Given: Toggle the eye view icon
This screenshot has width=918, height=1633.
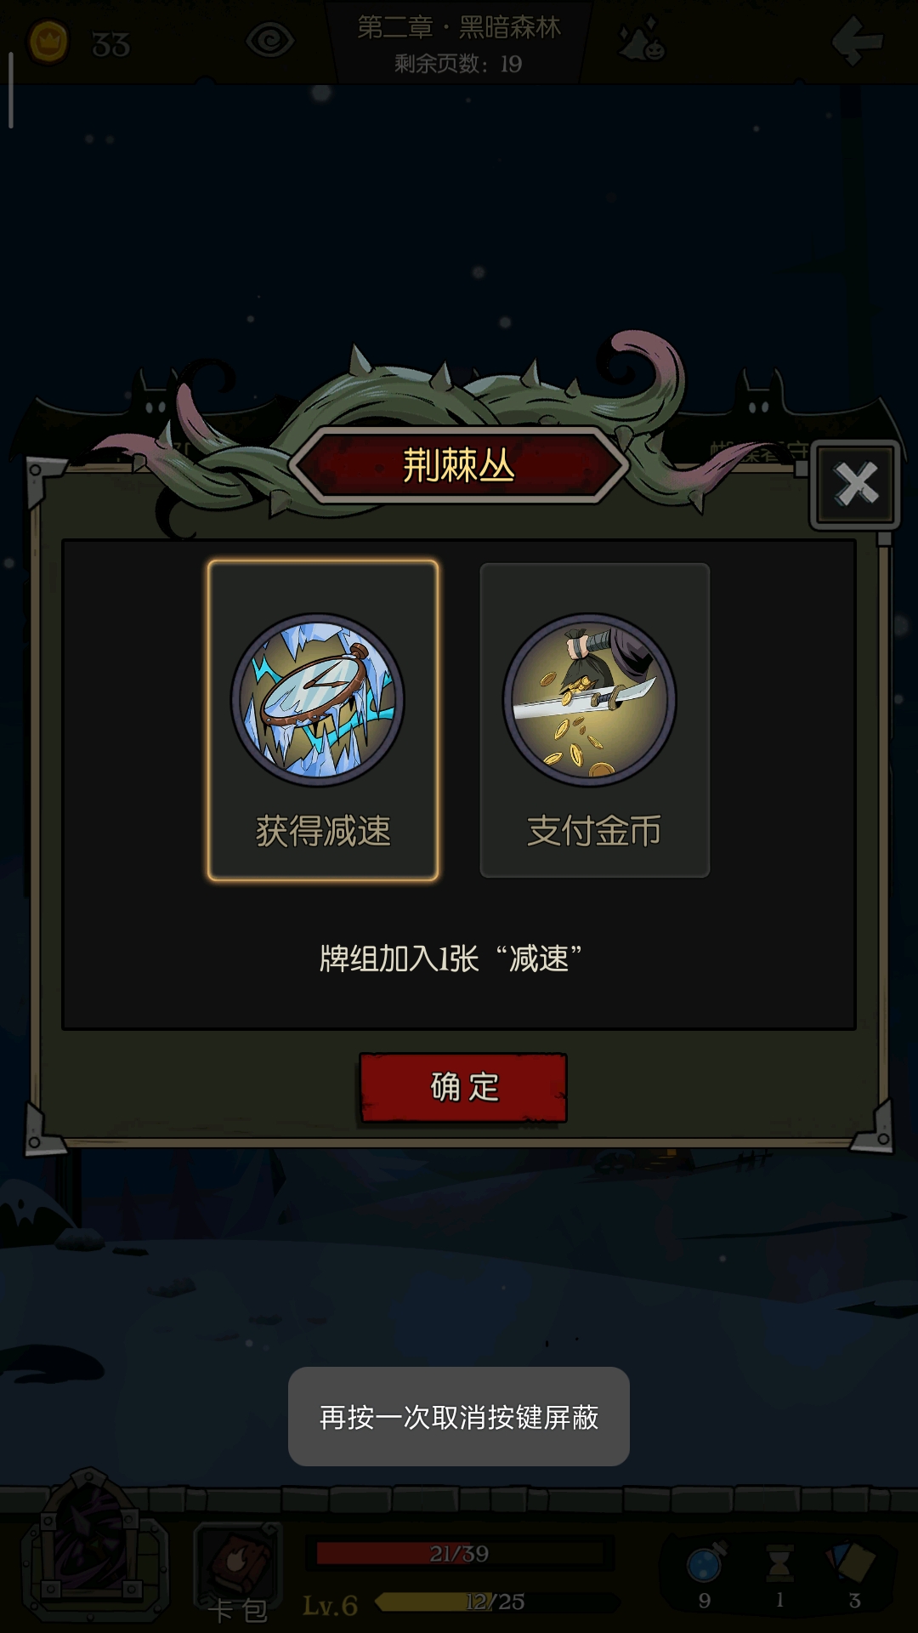Looking at the screenshot, I should [x=270, y=40].
